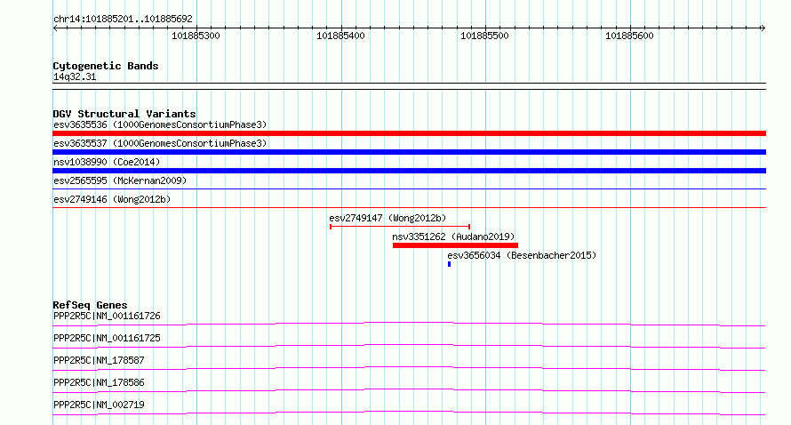Select the 14q32.31 band label

point(75,76)
